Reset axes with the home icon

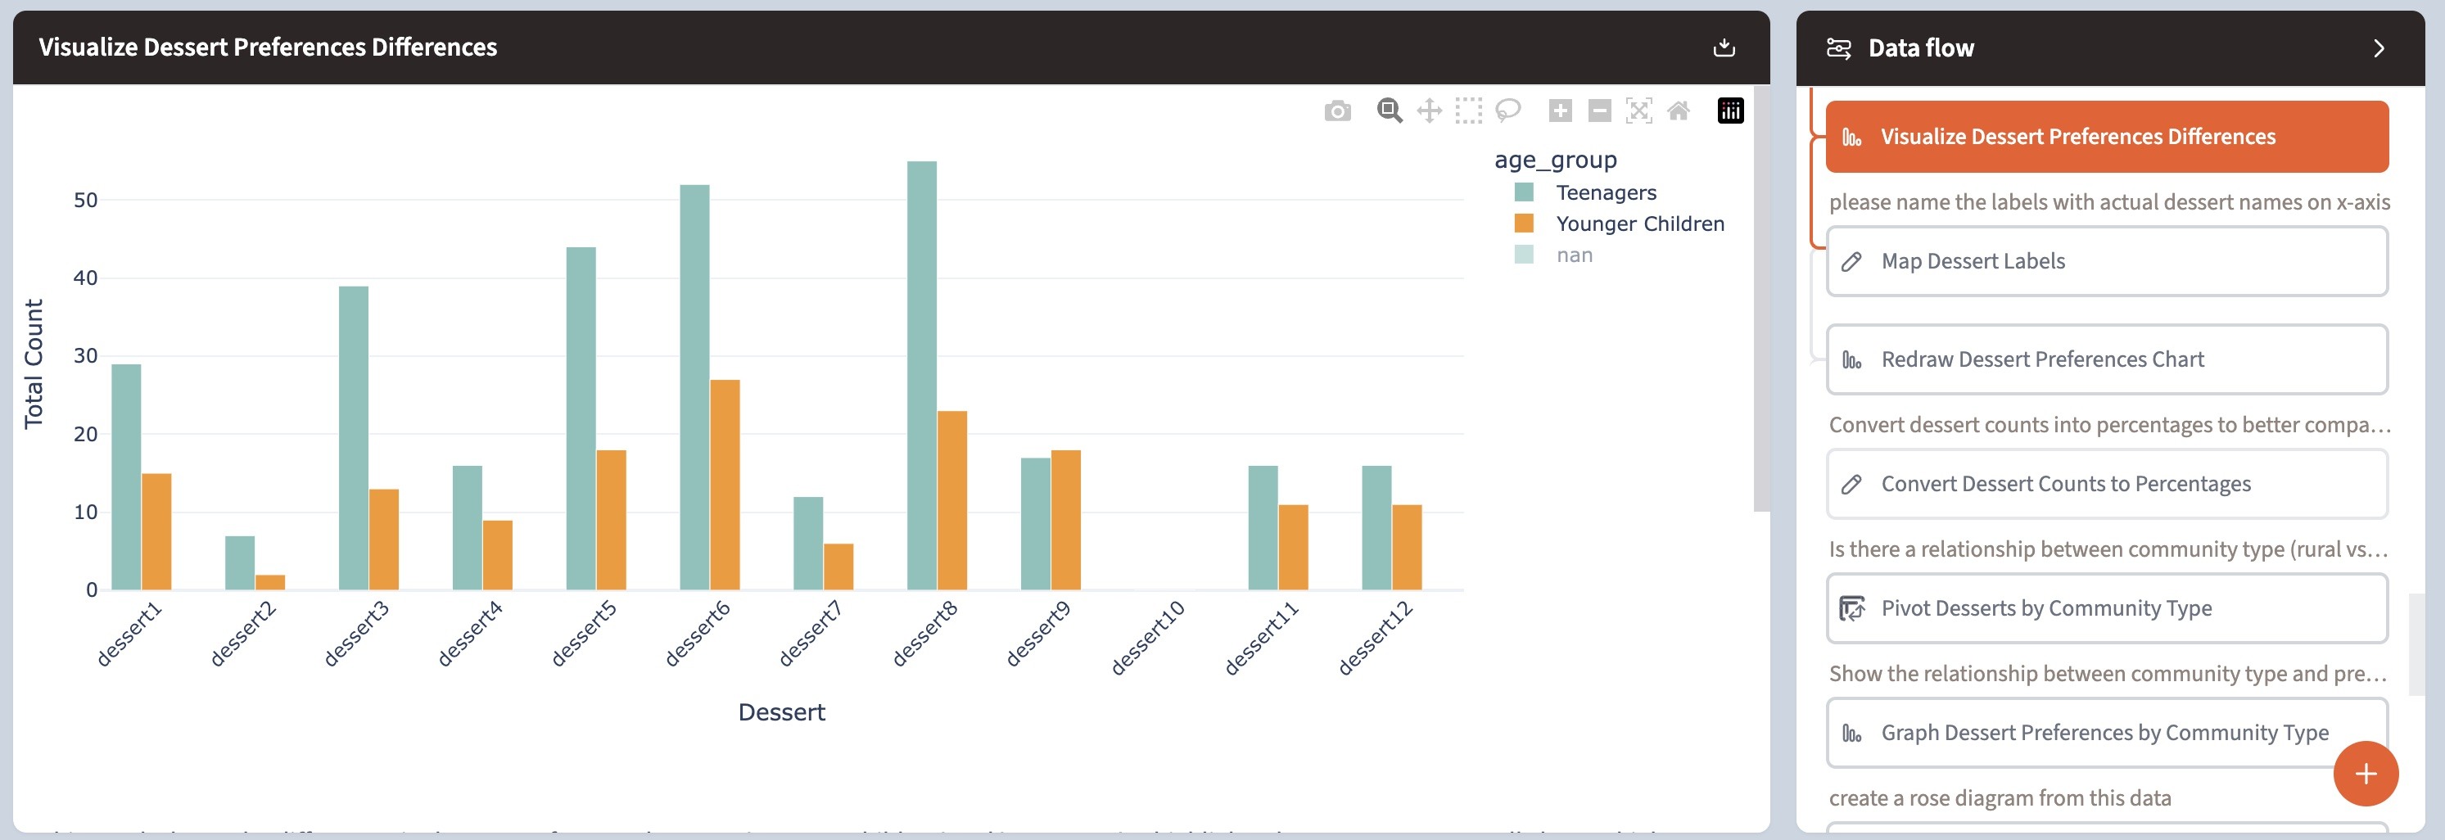click(1678, 111)
